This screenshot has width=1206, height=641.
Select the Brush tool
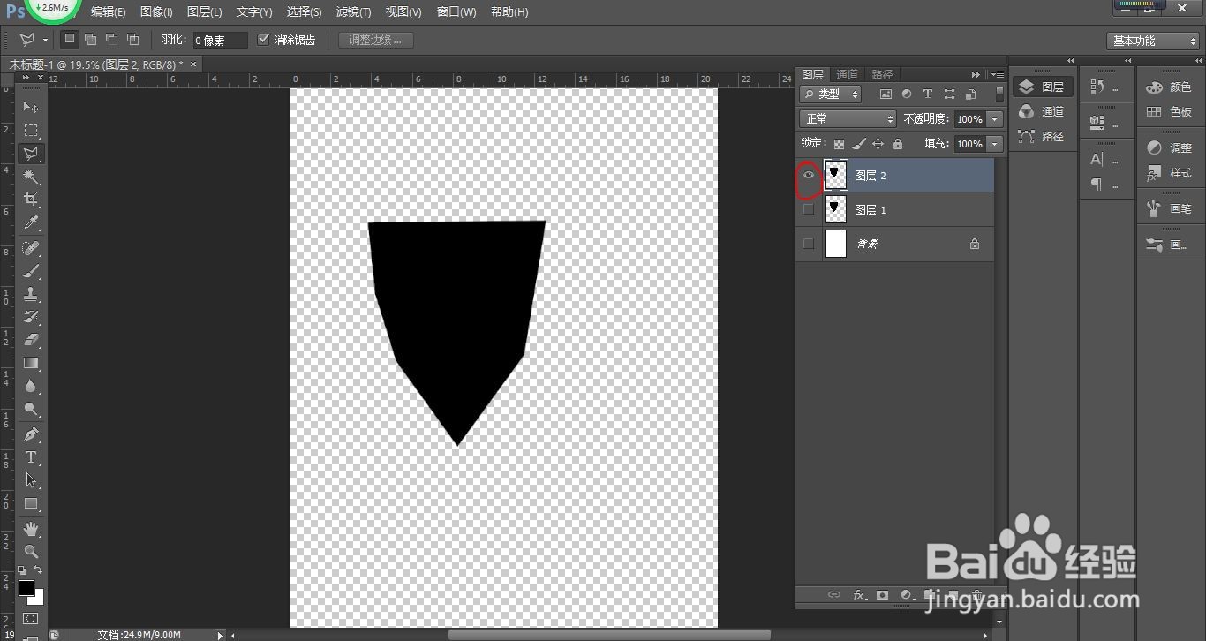31,271
